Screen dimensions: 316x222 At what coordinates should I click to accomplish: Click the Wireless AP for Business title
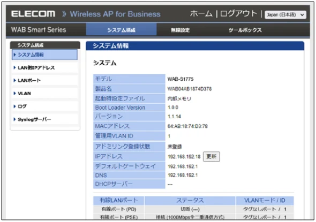(x=115, y=14)
